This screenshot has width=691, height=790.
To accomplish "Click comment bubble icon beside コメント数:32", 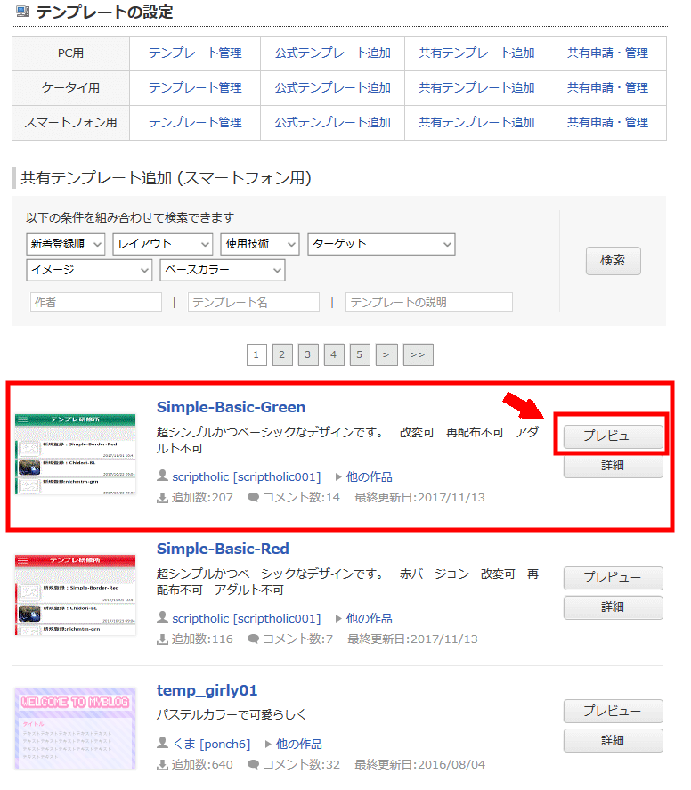I will click(253, 764).
